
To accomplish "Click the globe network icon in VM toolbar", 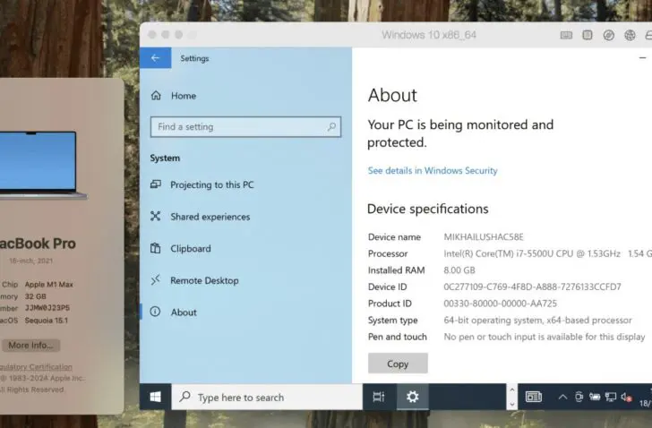I will [630, 35].
